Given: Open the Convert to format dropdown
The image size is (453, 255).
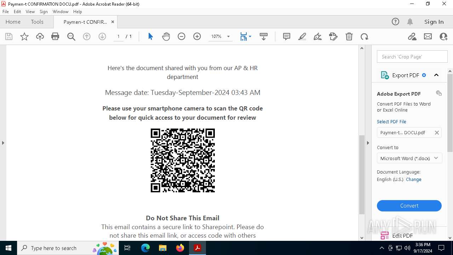Looking at the screenshot, I should [x=409, y=158].
